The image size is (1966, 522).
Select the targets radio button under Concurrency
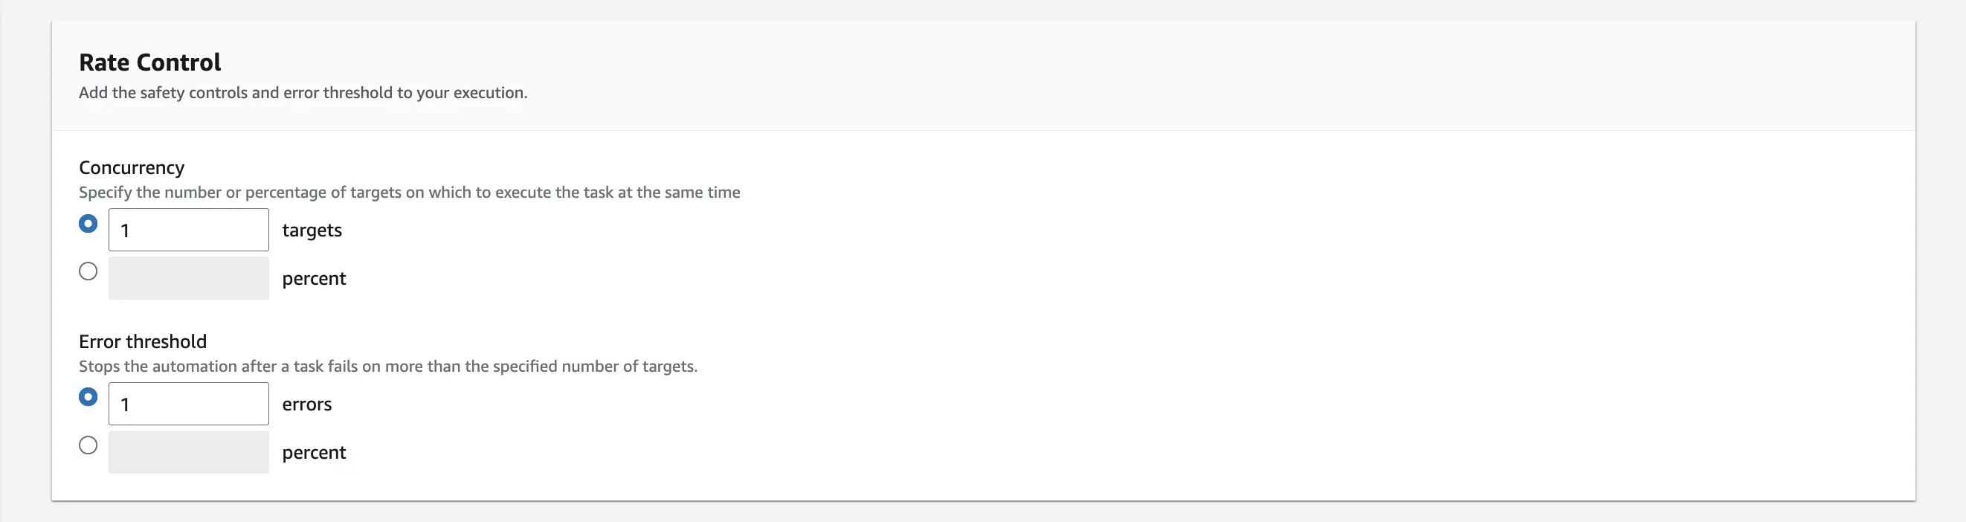click(x=88, y=223)
